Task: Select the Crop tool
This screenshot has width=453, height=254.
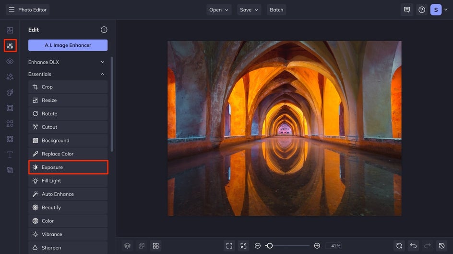Action: [x=68, y=87]
